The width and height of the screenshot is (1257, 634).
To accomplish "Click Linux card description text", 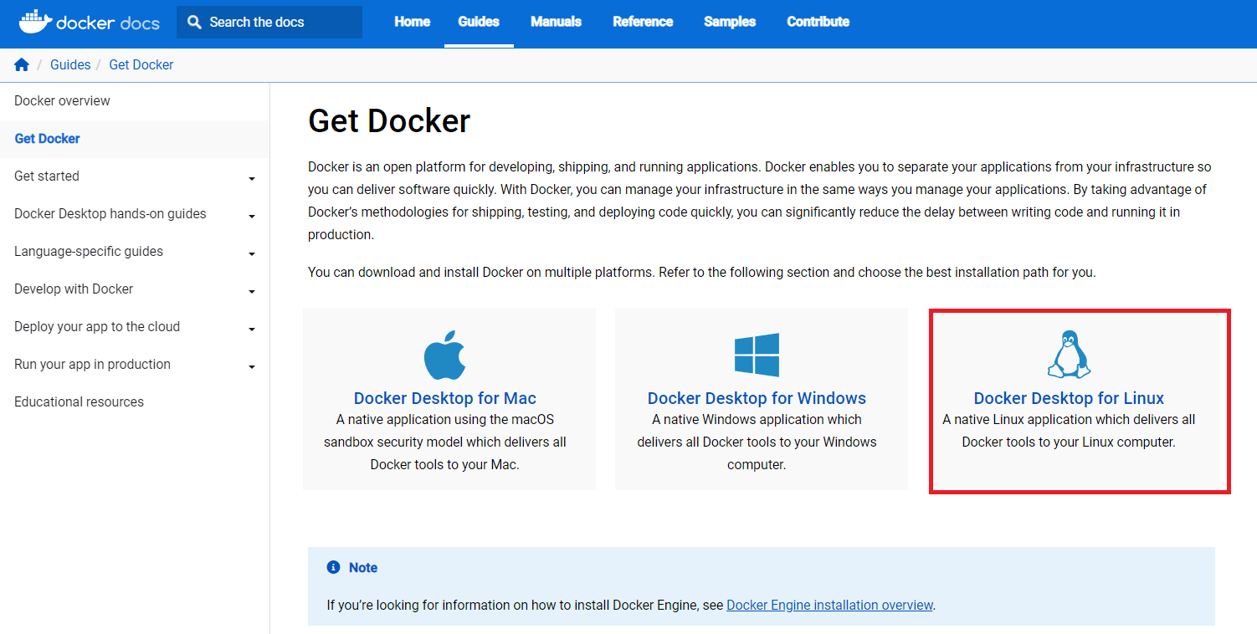I will (1069, 431).
